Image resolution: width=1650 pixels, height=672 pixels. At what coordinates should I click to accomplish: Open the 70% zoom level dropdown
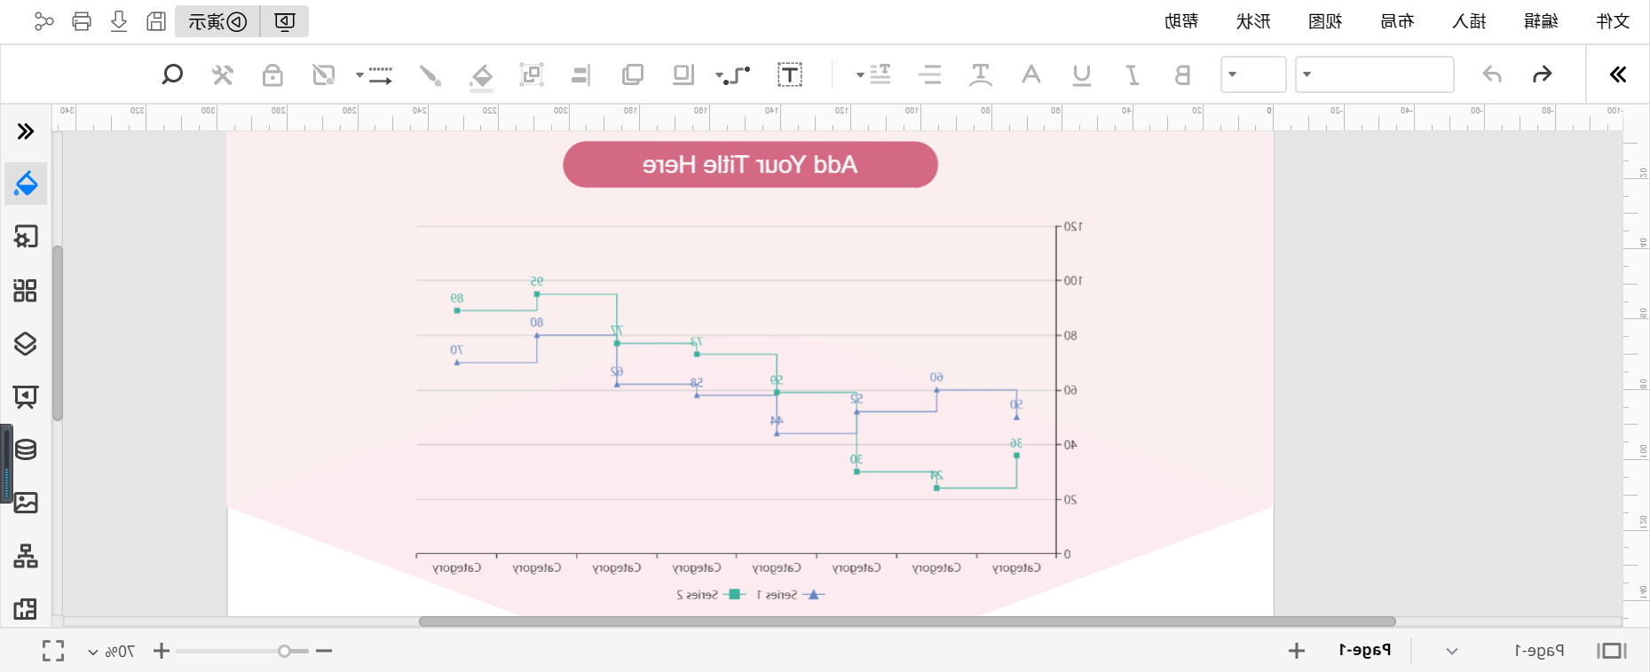(x=112, y=652)
